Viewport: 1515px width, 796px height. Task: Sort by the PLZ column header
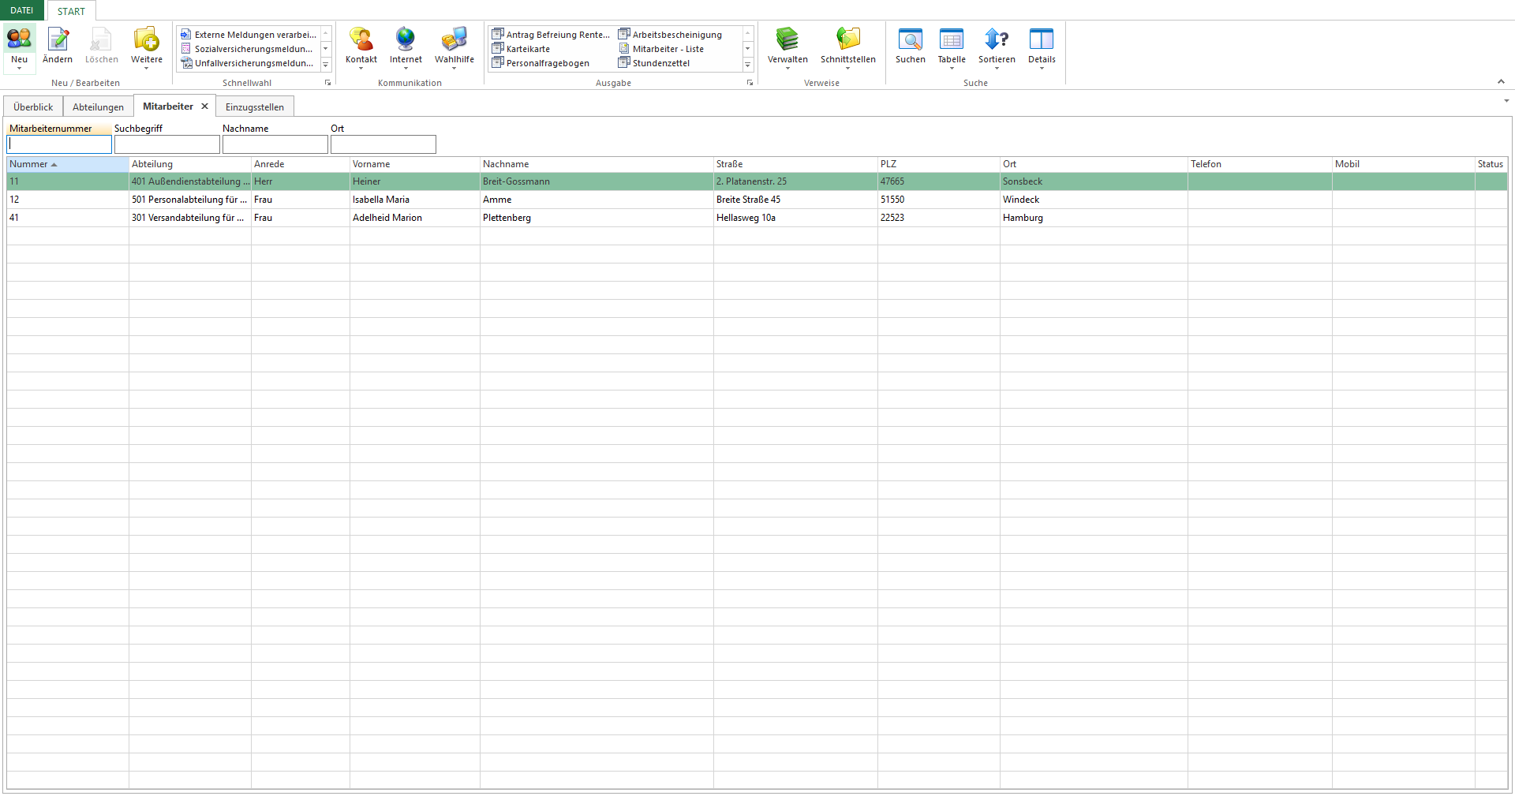(x=939, y=164)
